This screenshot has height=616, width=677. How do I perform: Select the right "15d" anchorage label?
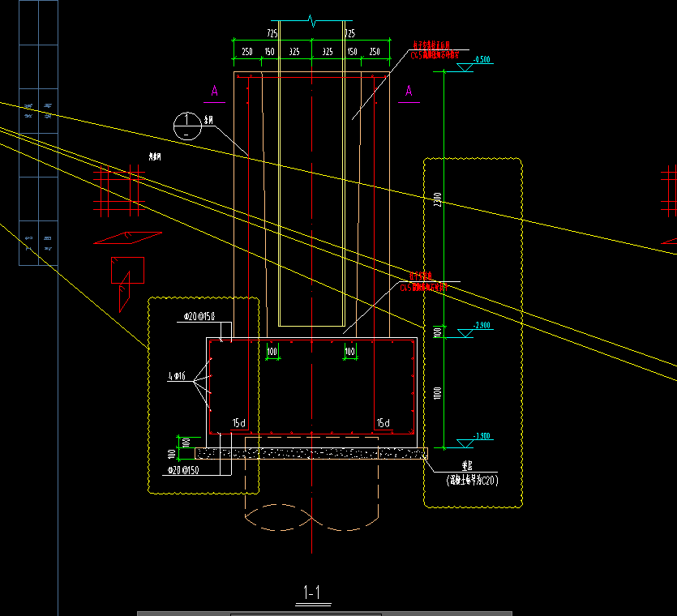[x=383, y=422]
